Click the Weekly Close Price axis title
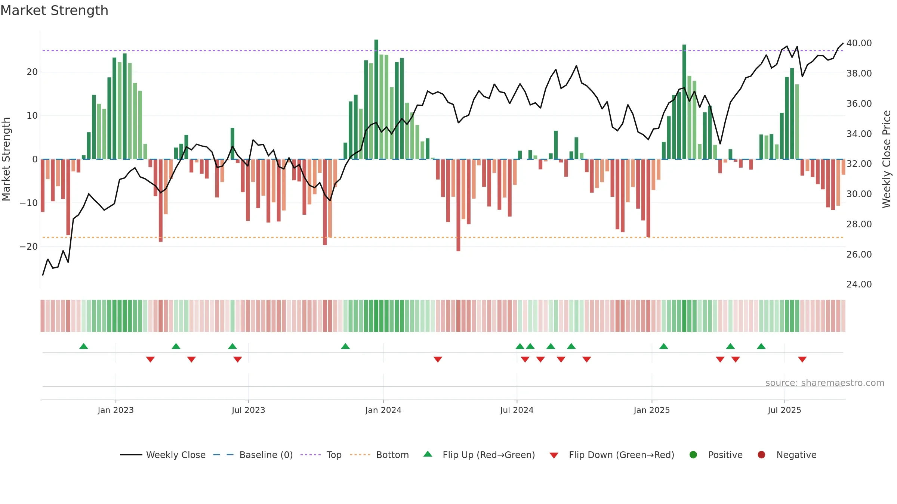 click(x=886, y=159)
